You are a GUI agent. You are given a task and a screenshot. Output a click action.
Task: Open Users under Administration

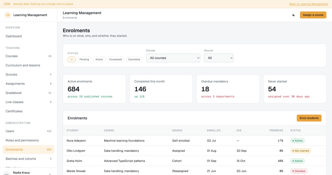pos(28,131)
